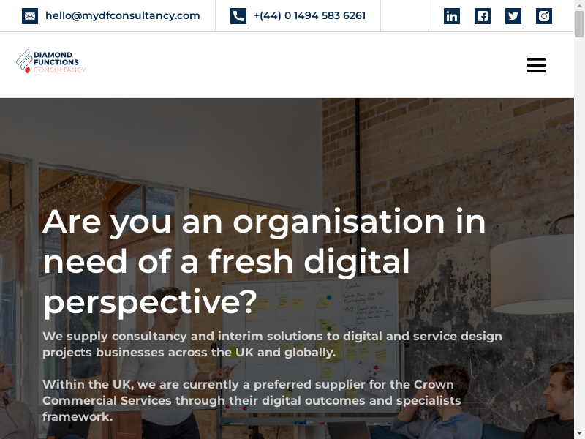The width and height of the screenshot is (585, 439).
Task: Click the white lamp shade in hero photo
Action: [x=532, y=272]
